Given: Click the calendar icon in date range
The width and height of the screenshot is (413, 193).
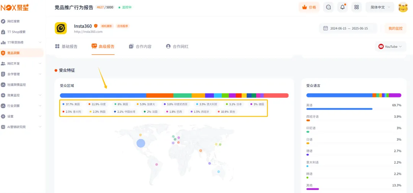Looking at the screenshot, I should tap(325, 28).
